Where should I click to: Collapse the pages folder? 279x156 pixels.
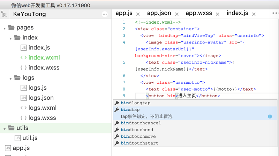[5, 28]
